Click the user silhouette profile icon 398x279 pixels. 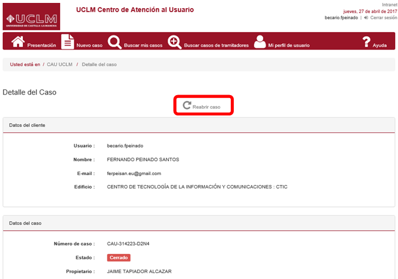259,42
